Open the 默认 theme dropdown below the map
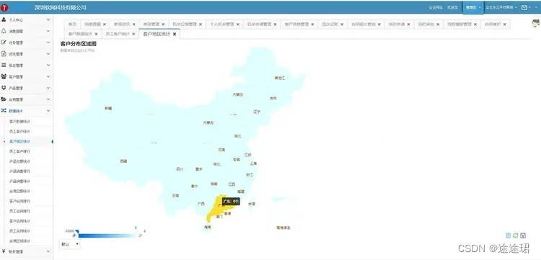The image size is (541, 260). (70, 244)
